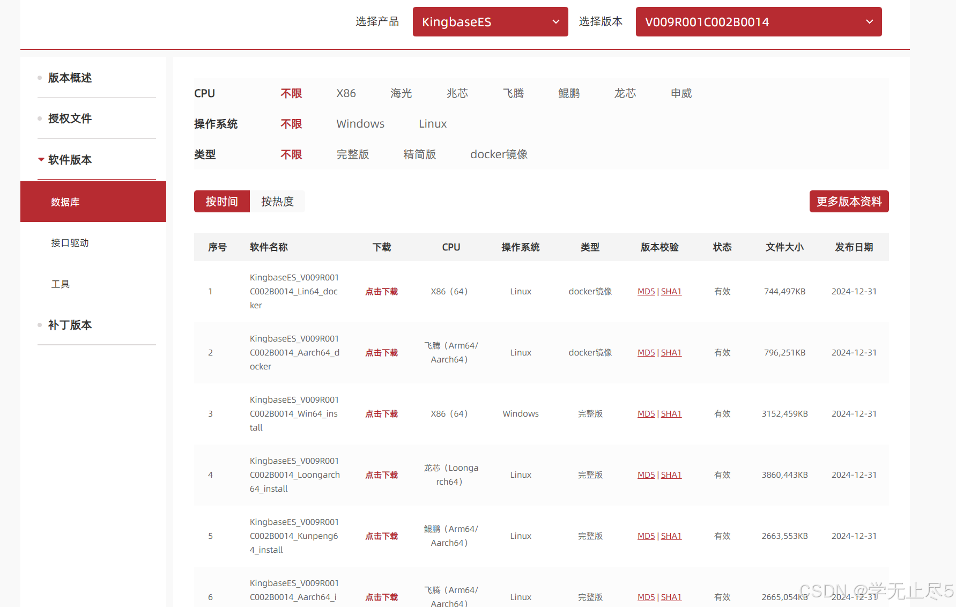Click file size 744,497KB

(x=784, y=292)
